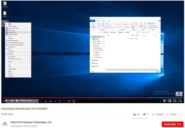Open Downloads in Quick access list
185x128 pixels.
[97, 41]
